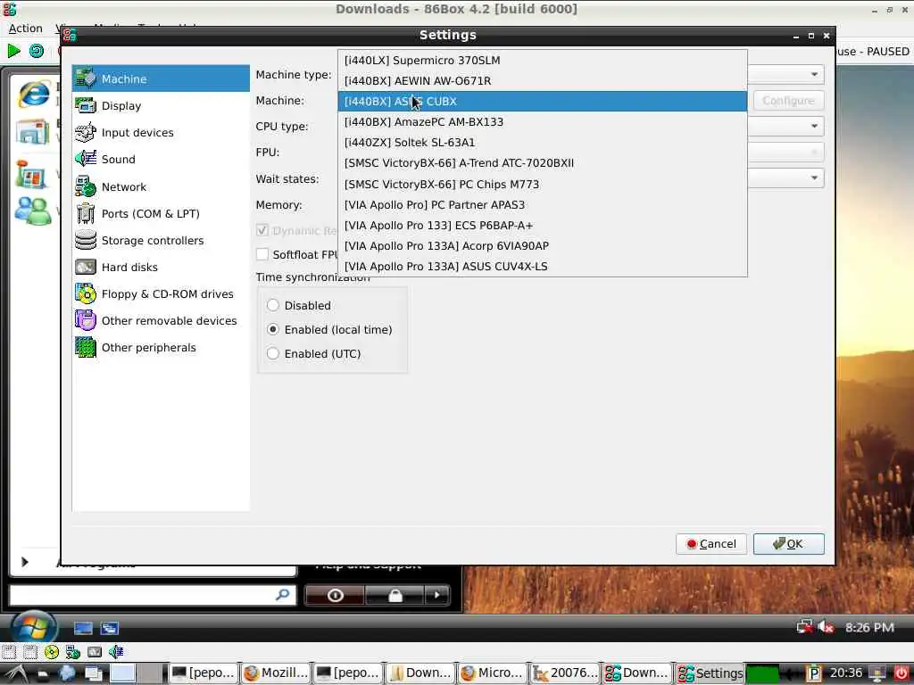Image resolution: width=914 pixels, height=685 pixels.
Task: Click the host clock showing 20:36
Action: pos(846,673)
